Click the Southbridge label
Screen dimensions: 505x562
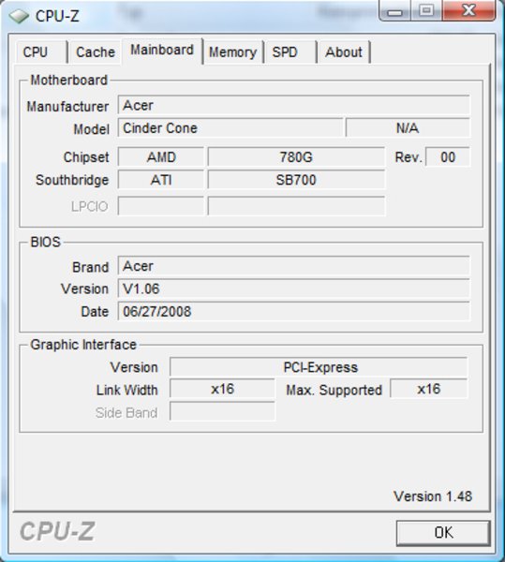tap(72, 180)
